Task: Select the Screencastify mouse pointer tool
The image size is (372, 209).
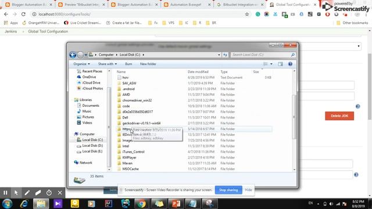Action: click(x=16, y=193)
